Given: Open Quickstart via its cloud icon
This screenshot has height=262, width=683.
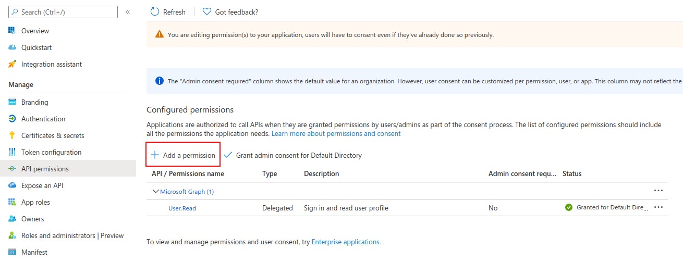Looking at the screenshot, I should [x=12, y=47].
